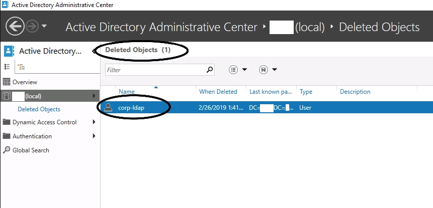Click Dynamic Access Control folder icon

point(7,122)
